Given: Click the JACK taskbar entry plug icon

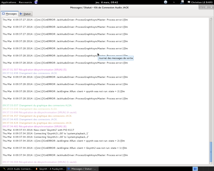Looking at the screenshot, I should [4, 169].
